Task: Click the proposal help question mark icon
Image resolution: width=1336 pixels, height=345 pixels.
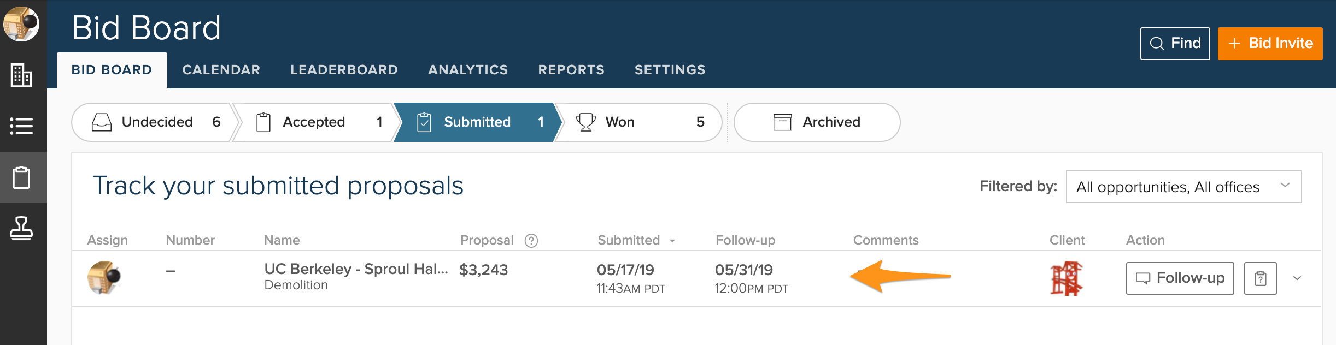Action: point(531,241)
